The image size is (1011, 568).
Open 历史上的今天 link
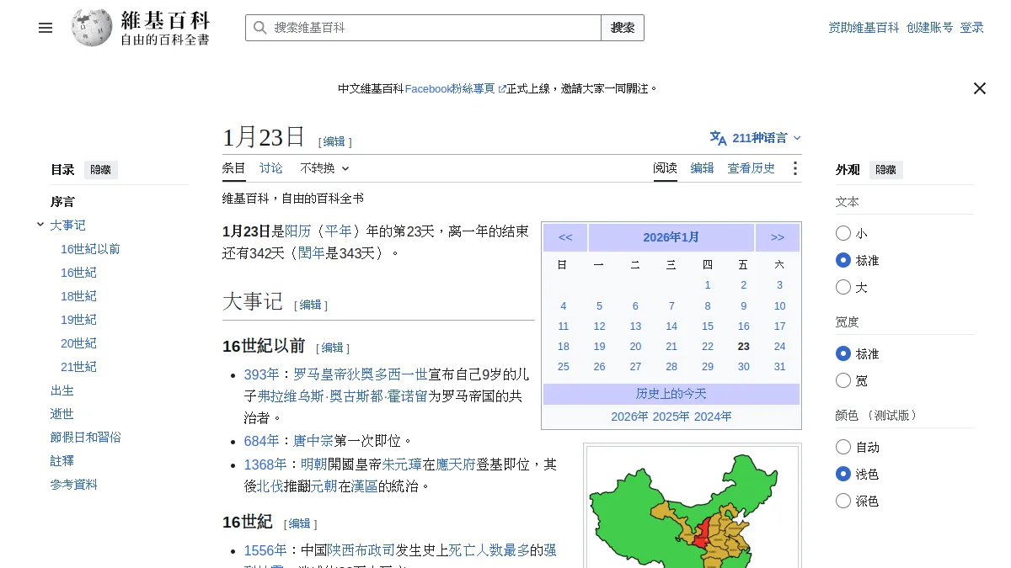coord(671,394)
